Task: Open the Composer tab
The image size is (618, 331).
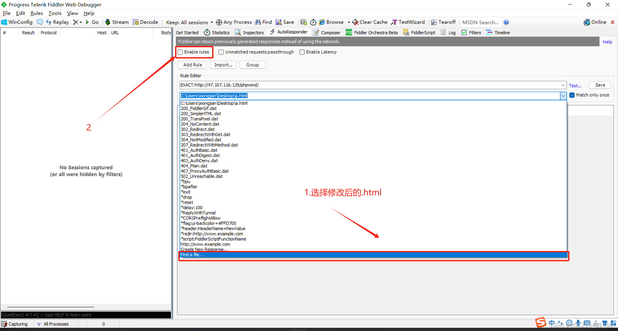Action: click(327, 32)
